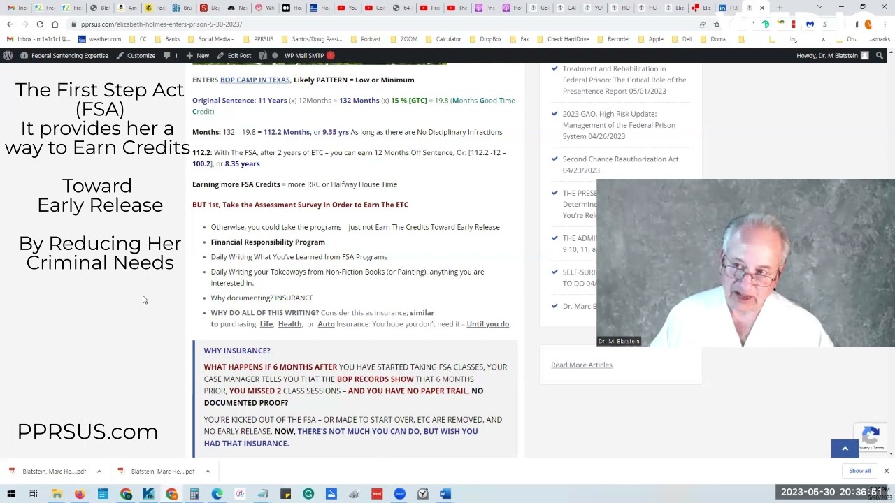Reload the page with the refresh icon
This screenshot has height=503, width=895.
coord(40,24)
